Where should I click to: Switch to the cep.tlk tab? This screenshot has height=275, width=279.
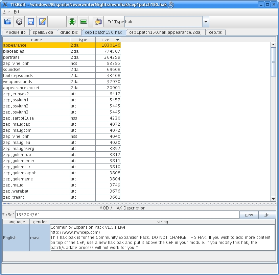[x=215, y=32]
